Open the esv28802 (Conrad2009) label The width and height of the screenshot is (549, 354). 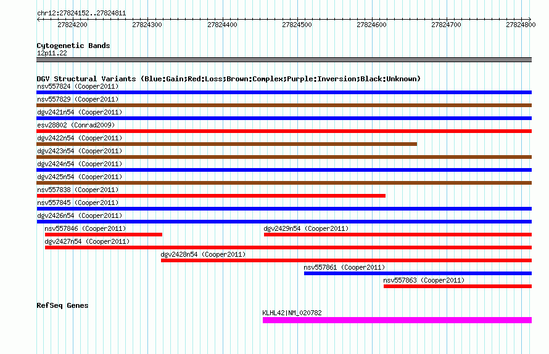[76, 125]
